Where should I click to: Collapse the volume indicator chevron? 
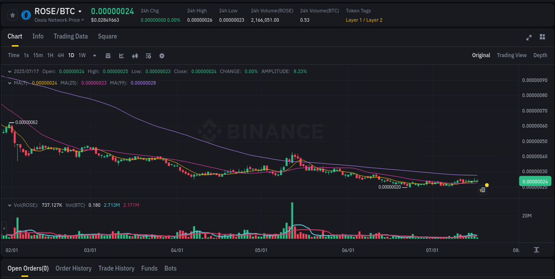pyautogui.click(x=9, y=205)
